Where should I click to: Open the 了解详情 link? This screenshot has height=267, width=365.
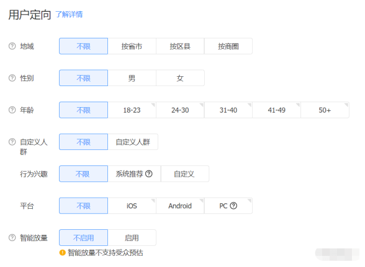coord(69,14)
